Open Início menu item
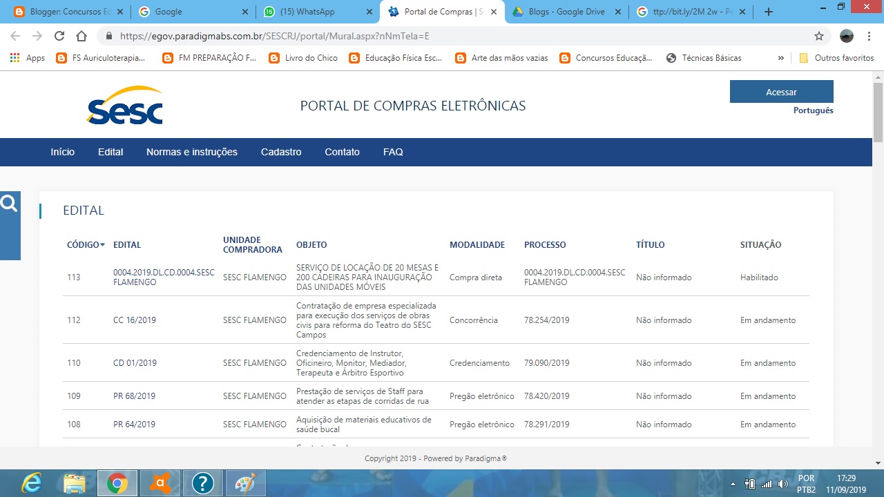The height and width of the screenshot is (497, 884). coord(62,152)
